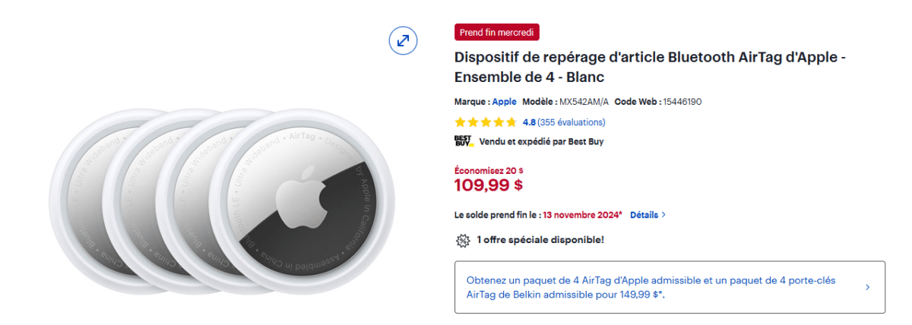Click the chevron beside Détails
The height and width of the screenshot is (325, 912).
click(x=663, y=215)
